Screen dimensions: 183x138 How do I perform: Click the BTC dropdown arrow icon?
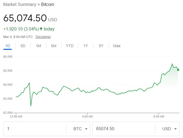pyautogui.click(x=86, y=129)
